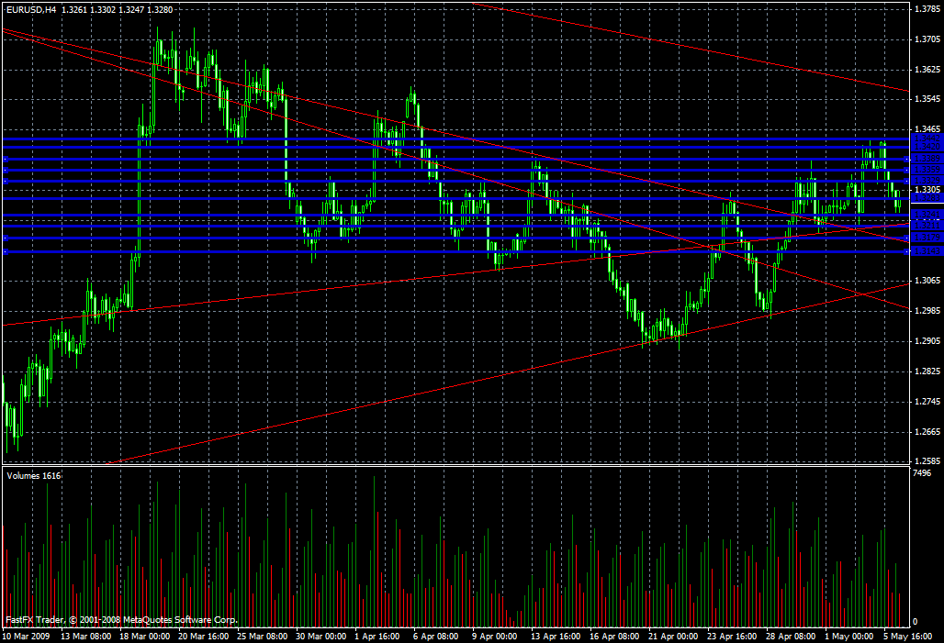Click the 1.2745 price scale value

tap(927, 401)
